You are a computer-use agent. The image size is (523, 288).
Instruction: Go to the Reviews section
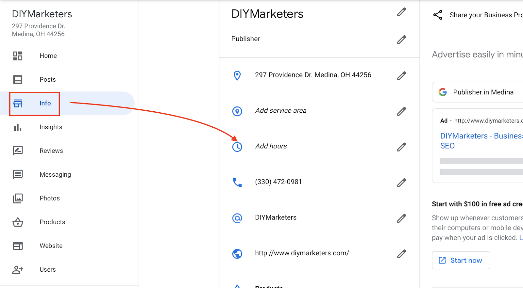click(x=51, y=151)
